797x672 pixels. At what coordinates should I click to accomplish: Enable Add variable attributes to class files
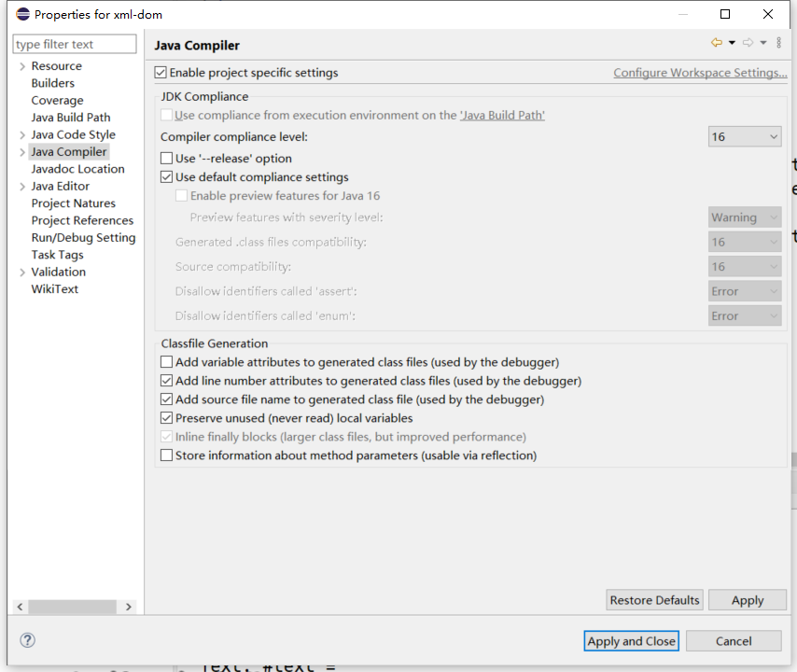point(167,362)
